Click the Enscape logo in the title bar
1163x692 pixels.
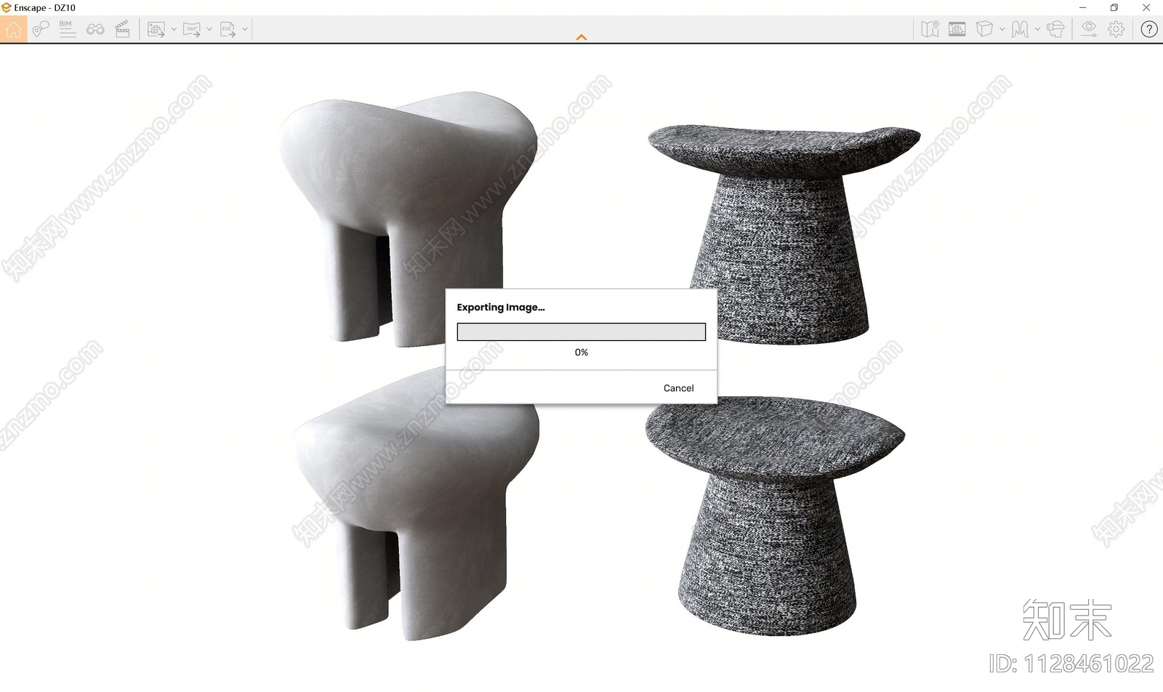pyautogui.click(x=7, y=7)
